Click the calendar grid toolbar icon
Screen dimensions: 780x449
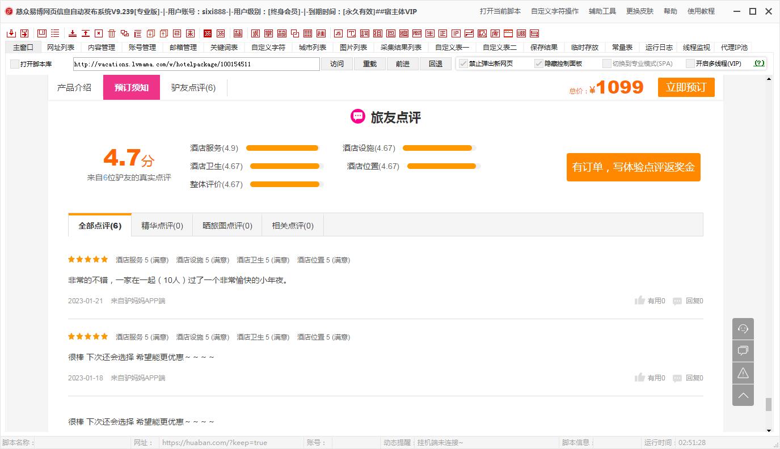[308, 33]
